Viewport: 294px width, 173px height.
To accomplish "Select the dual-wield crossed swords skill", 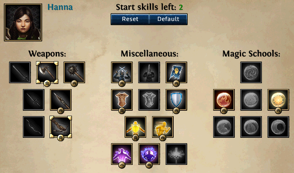I will (122, 72).
